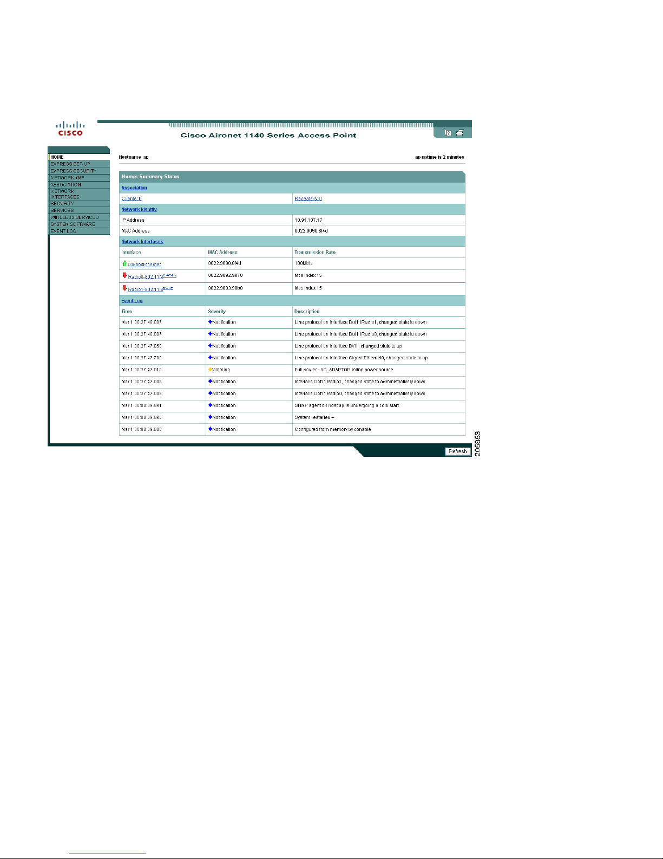Open EXPRESS SET-UP in sidebar
This screenshot has height=859, width=663.
point(80,164)
